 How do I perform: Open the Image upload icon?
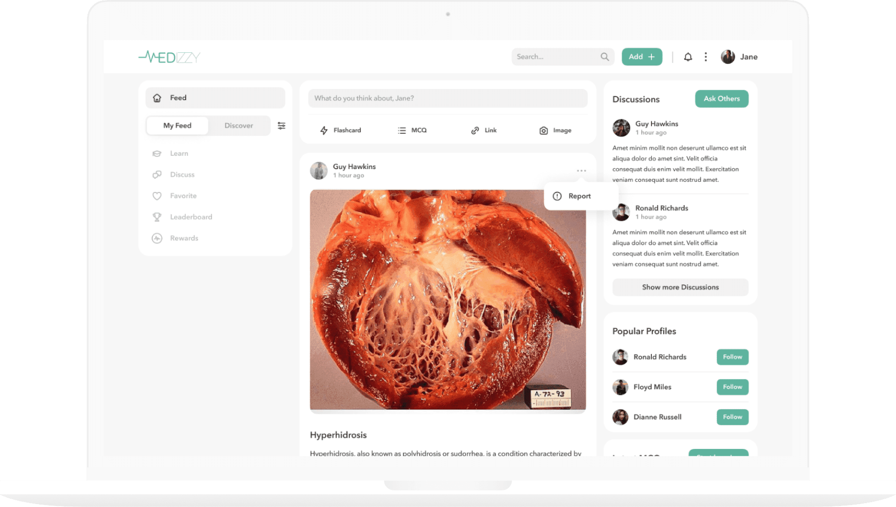pos(543,130)
